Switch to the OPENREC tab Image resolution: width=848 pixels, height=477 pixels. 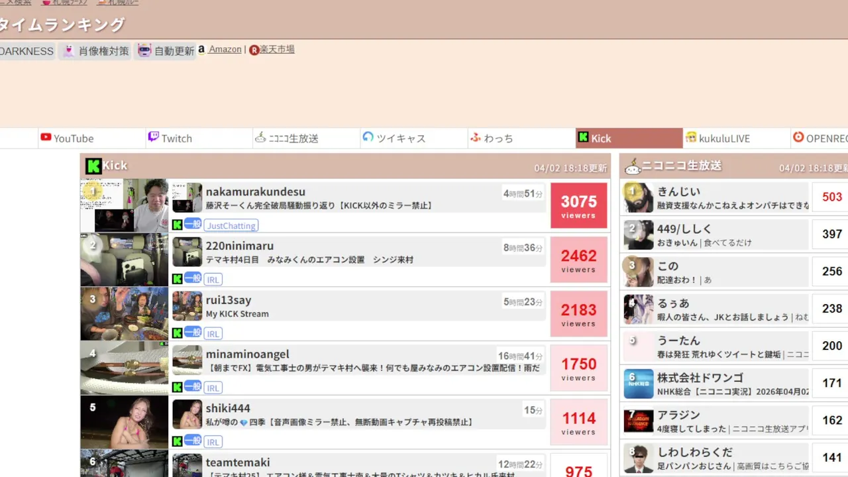pyautogui.click(x=820, y=138)
